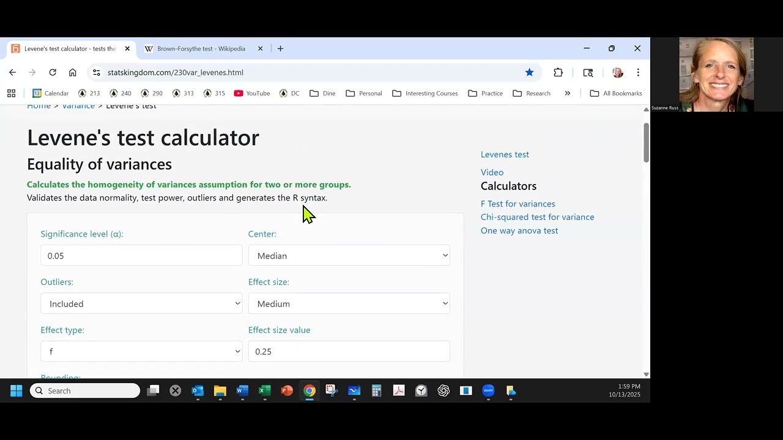Open Outlook from the taskbar
Image resolution: width=783 pixels, height=440 pixels.
coord(198,391)
